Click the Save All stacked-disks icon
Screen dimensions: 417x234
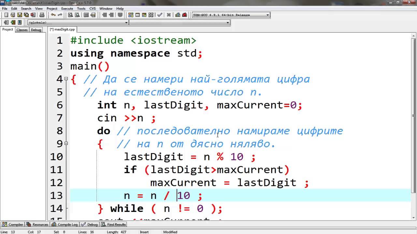pos(26,15)
